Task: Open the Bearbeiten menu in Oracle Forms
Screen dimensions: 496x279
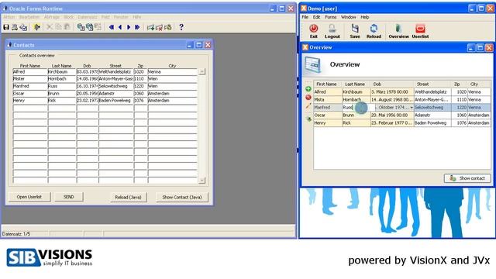Action: [29, 17]
